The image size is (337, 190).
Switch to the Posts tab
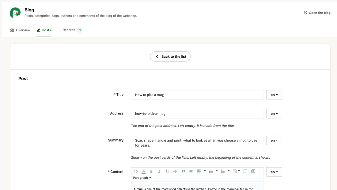[x=44, y=30]
